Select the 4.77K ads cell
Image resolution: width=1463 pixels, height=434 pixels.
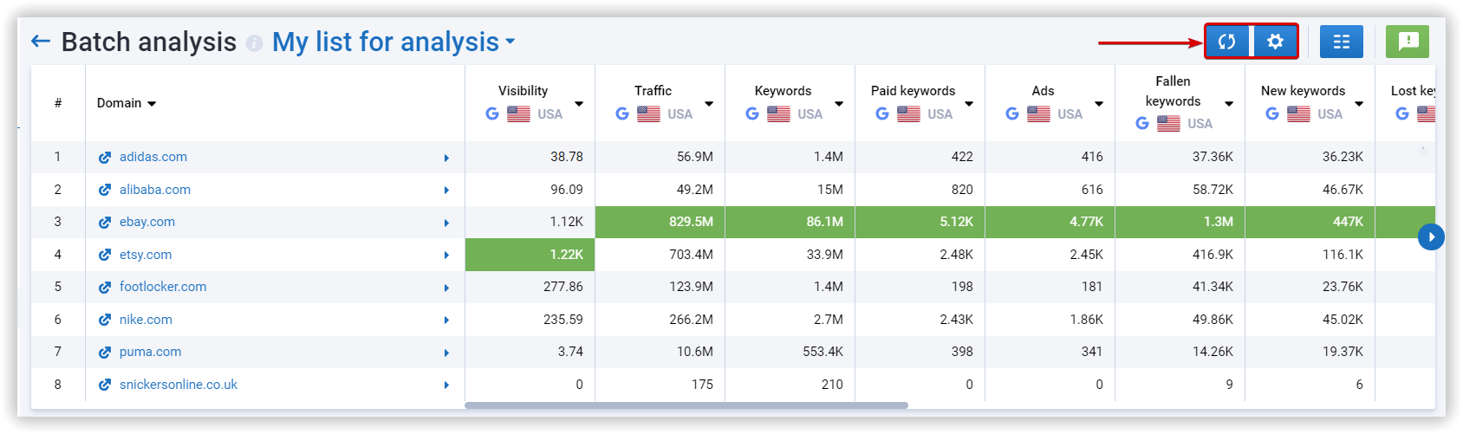1050,222
